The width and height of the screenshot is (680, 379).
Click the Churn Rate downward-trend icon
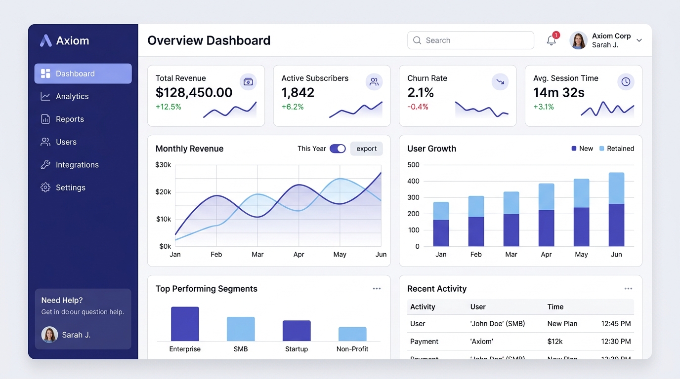(x=500, y=82)
